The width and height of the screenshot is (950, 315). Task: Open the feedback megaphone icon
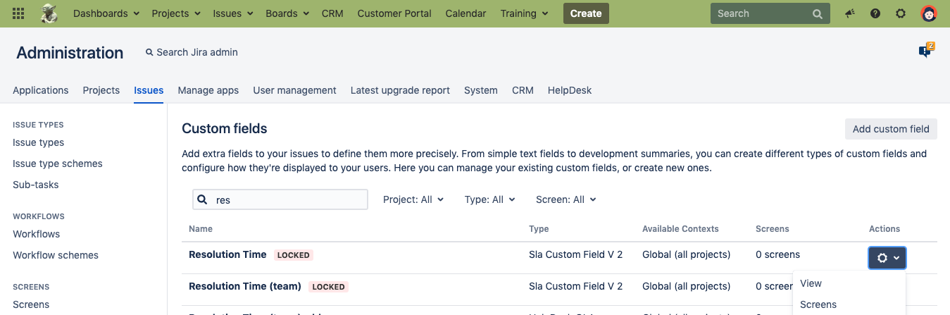(850, 13)
